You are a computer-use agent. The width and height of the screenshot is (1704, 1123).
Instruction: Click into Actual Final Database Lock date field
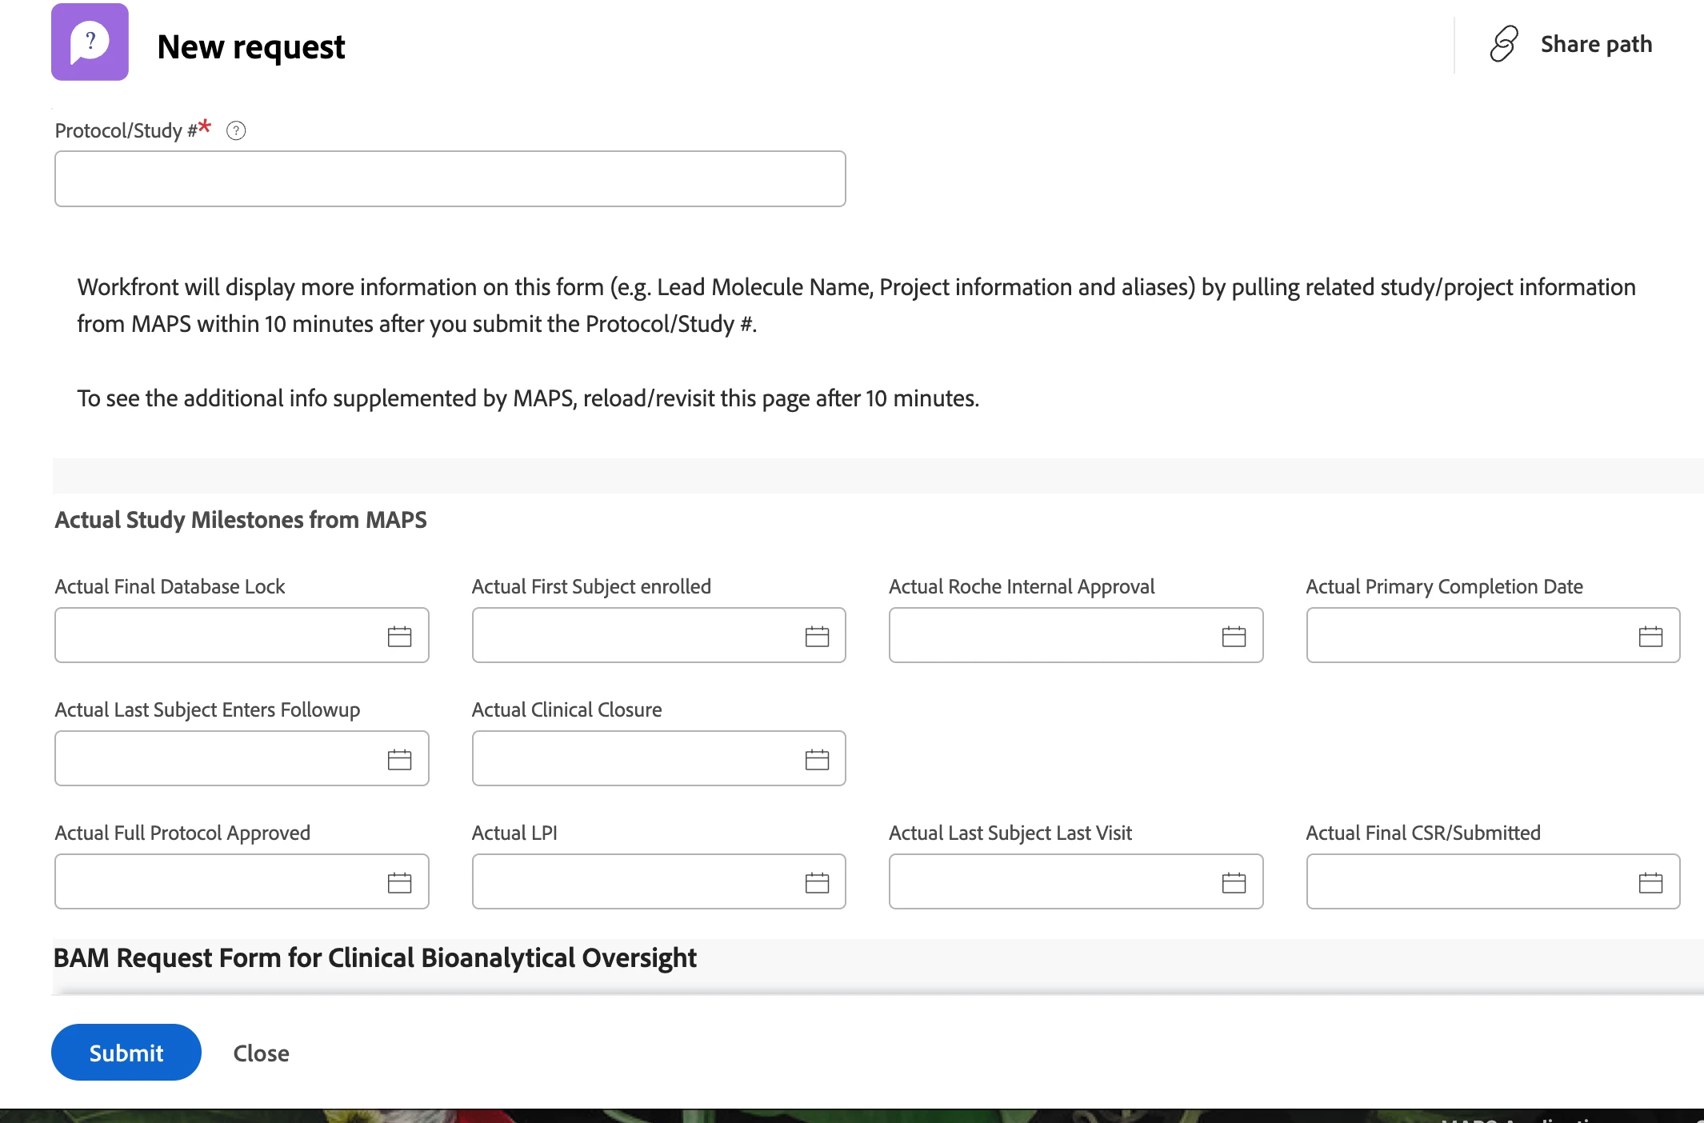coord(216,636)
